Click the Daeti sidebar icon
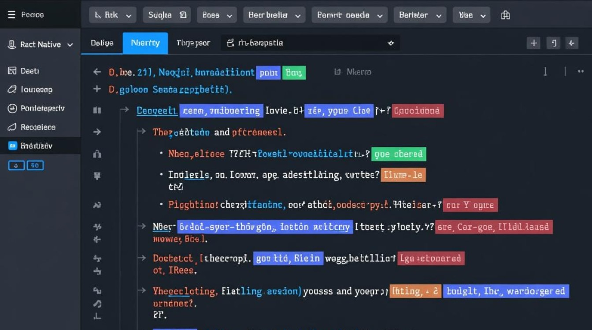 click(x=12, y=71)
